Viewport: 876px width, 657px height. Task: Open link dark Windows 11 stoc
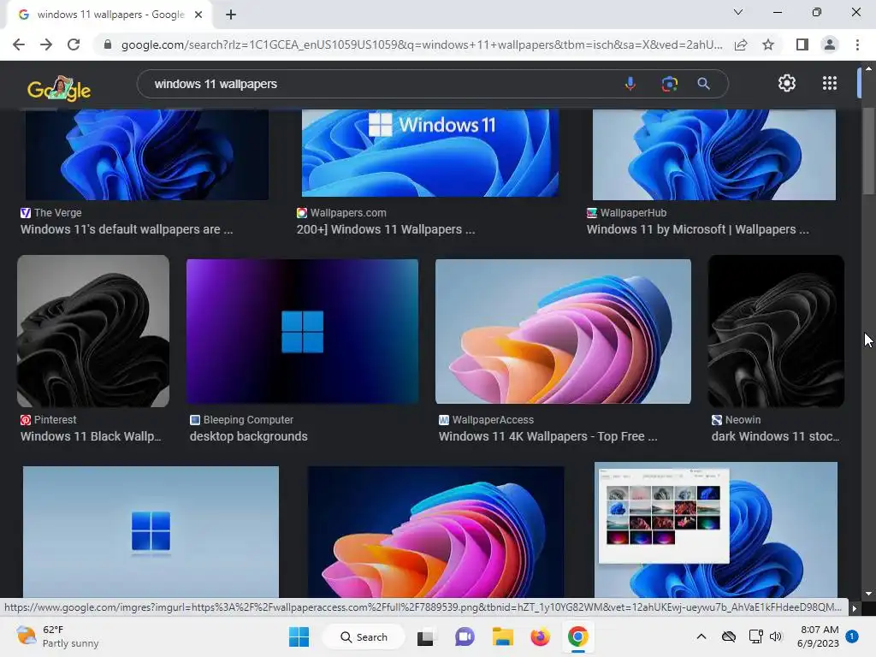(775, 436)
